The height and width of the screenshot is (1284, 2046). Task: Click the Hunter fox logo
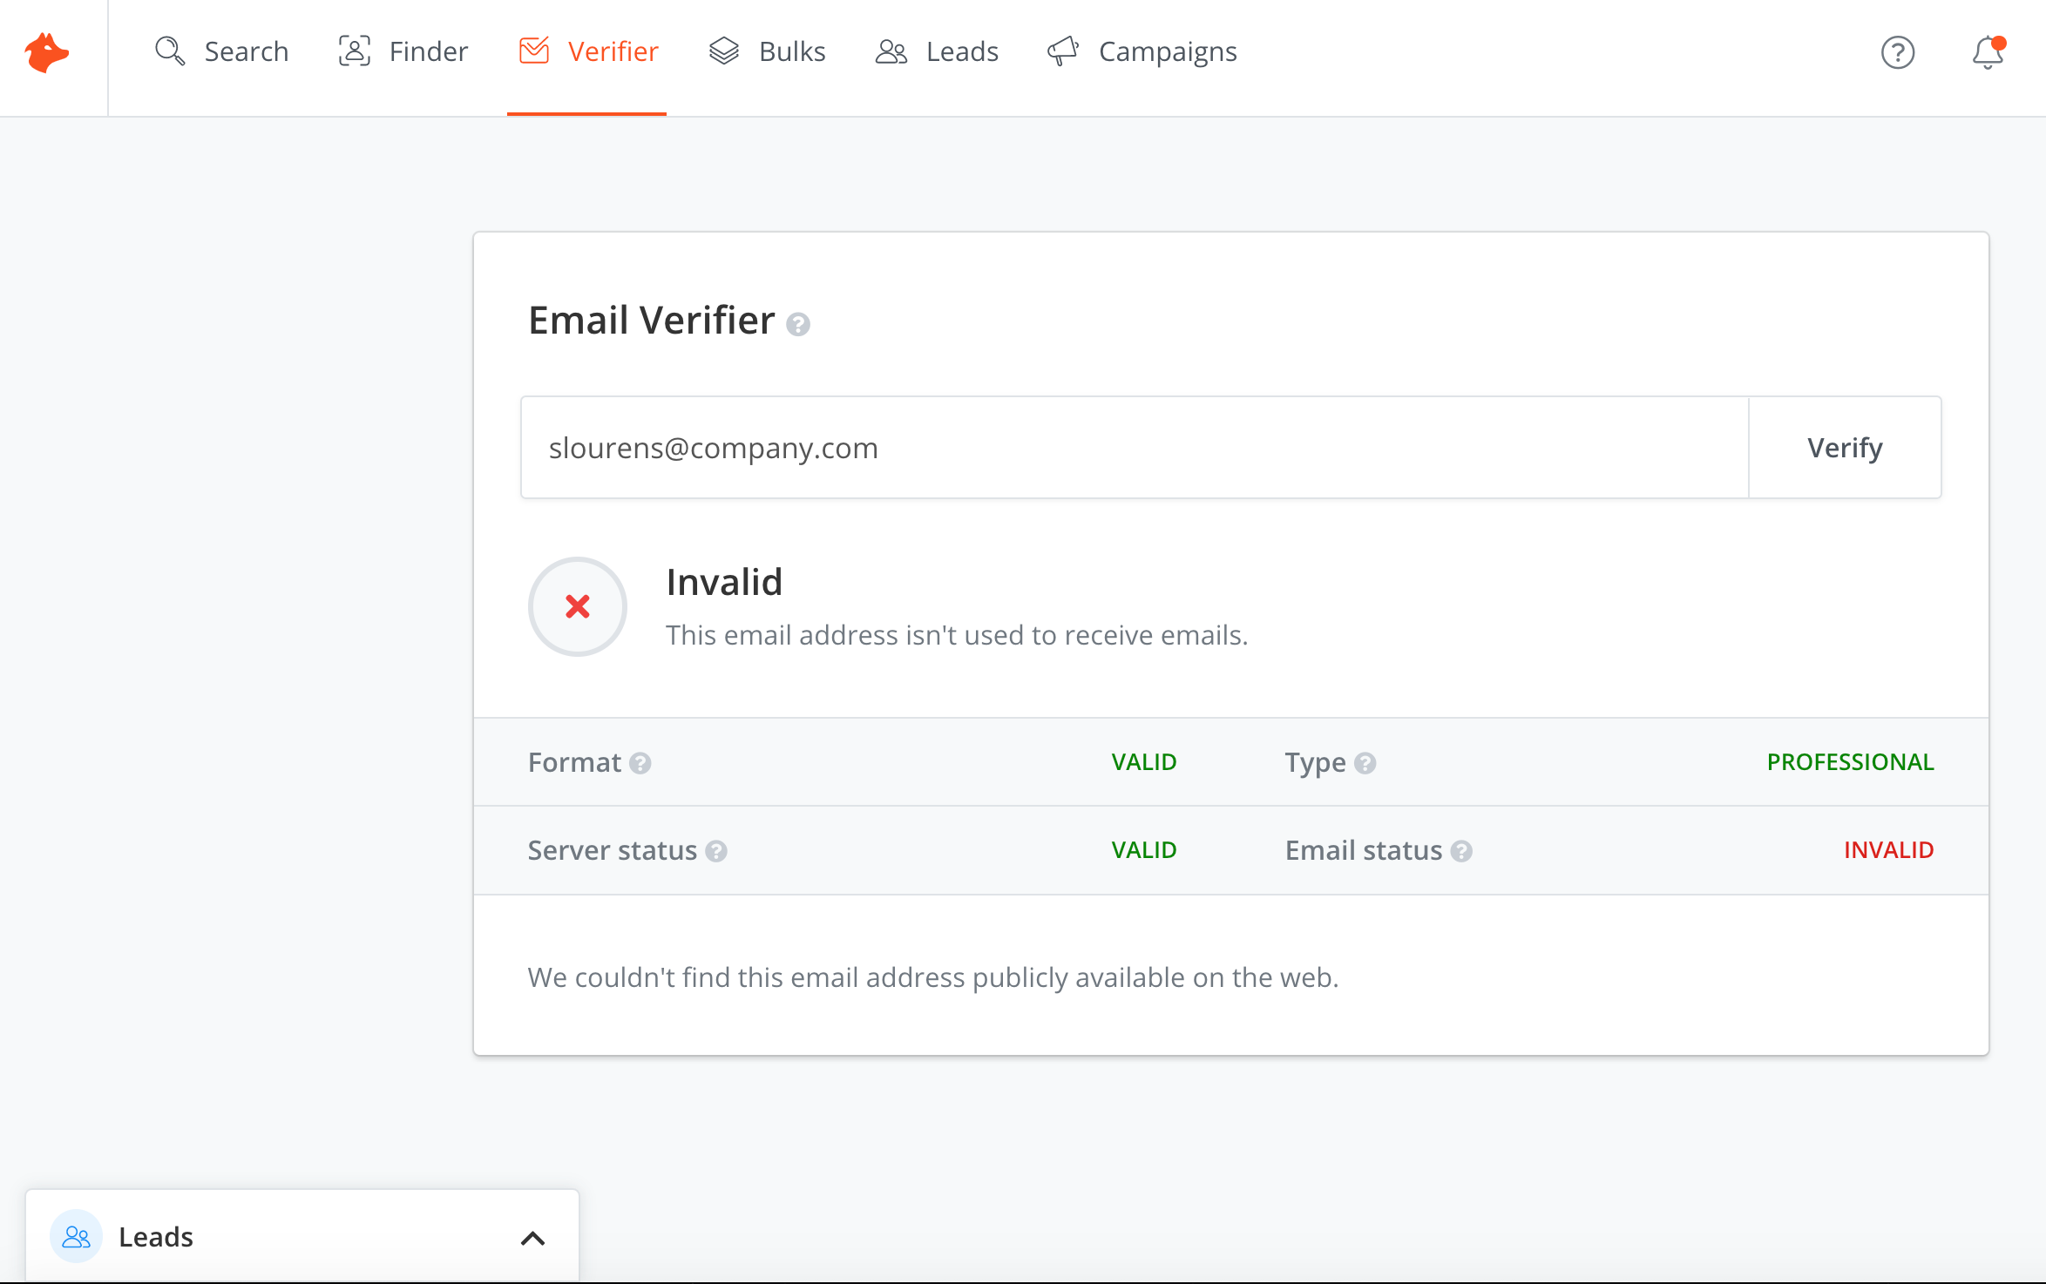coord(47,52)
